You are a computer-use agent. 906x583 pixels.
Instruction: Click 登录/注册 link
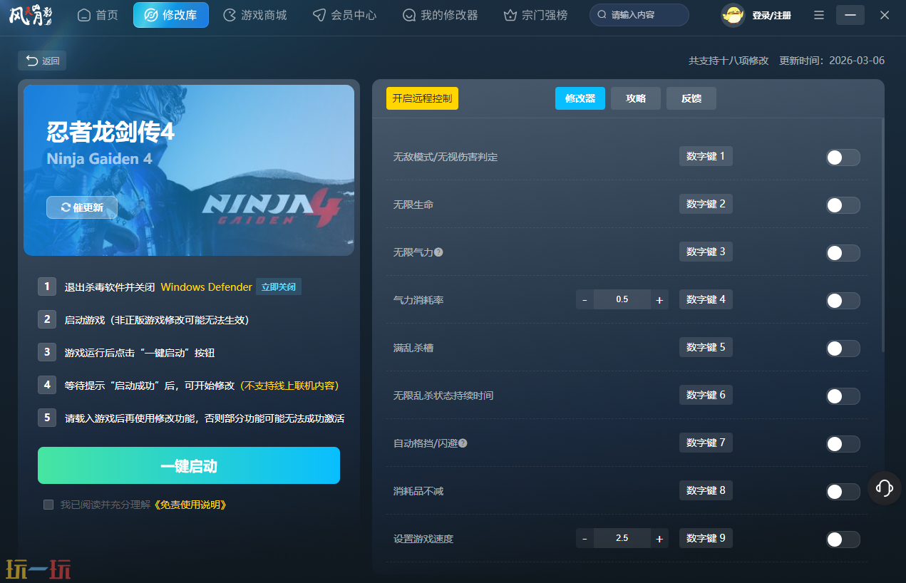click(771, 16)
